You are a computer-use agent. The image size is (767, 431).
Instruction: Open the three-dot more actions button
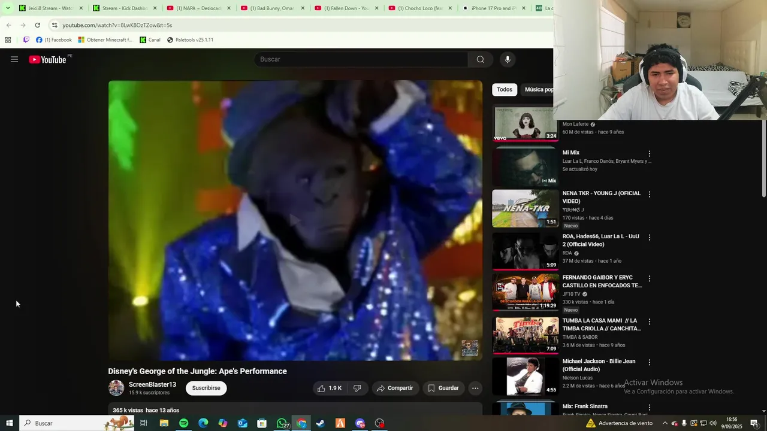[475, 388]
